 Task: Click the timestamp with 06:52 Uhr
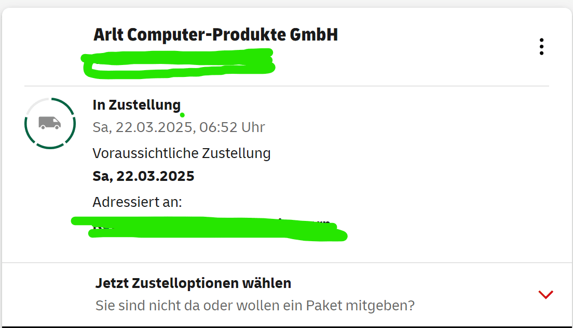click(x=179, y=127)
